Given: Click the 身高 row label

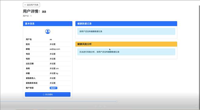Looking at the screenshot, I should (x=28, y=68).
